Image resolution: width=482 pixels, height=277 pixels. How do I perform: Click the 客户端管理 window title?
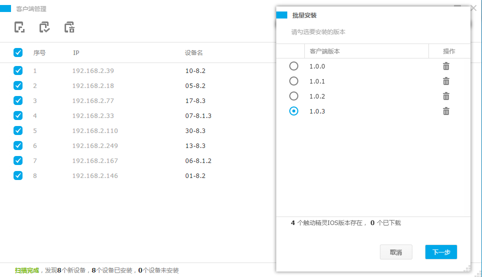[31, 9]
